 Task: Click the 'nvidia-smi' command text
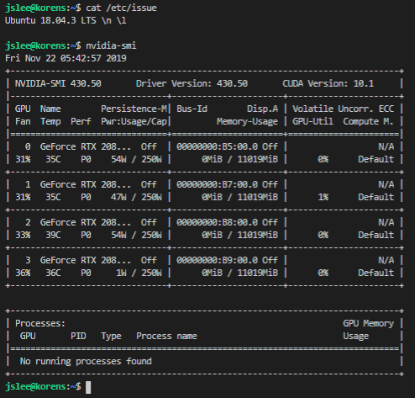click(x=111, y=45)
